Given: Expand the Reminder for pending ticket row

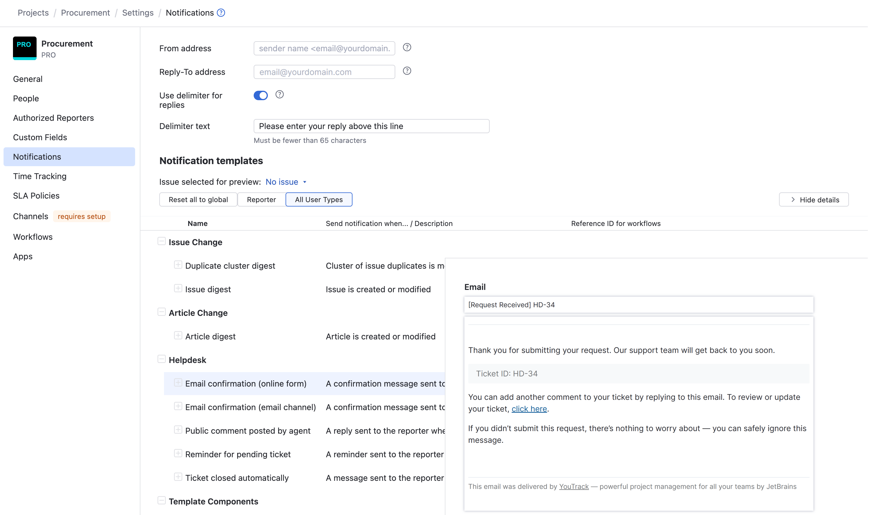Looking at the screenshot, I should (x=178, y=454).
